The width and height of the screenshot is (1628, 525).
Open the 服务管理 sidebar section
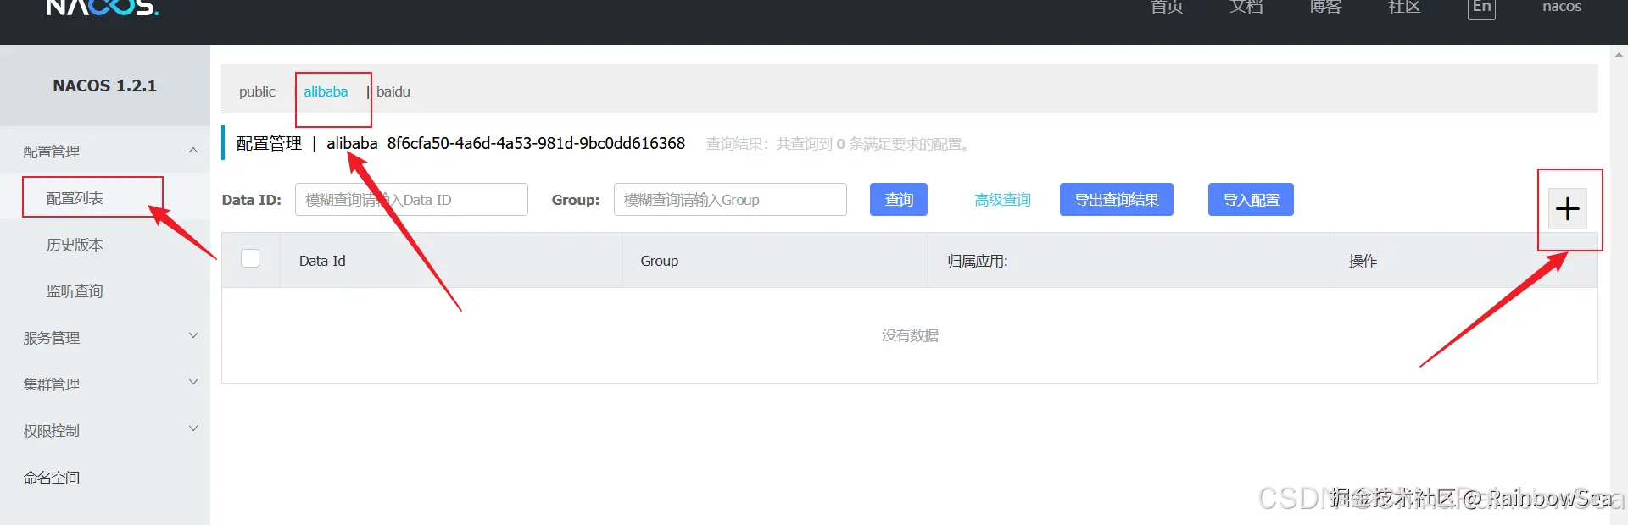pos(52,338)
